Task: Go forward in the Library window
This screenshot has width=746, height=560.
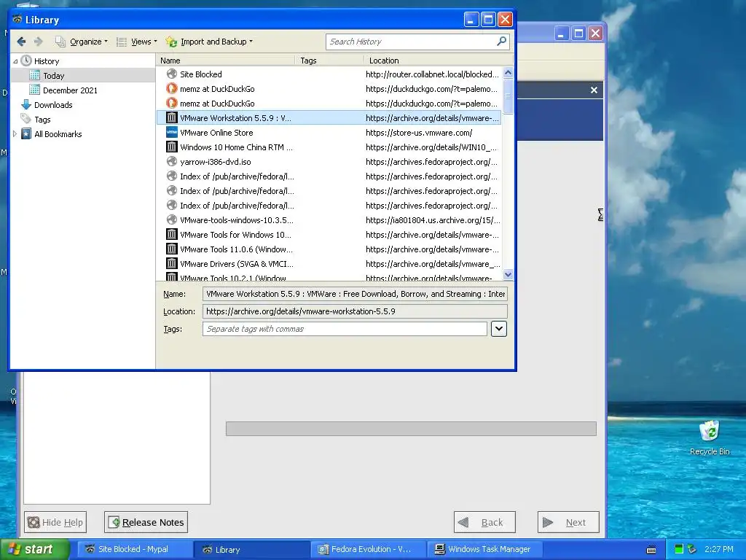Action: tap(38, 42)
